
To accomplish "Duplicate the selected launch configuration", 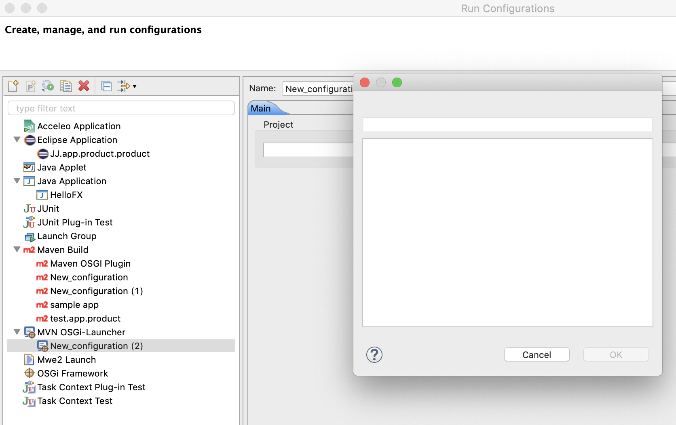I will [65, 86].
